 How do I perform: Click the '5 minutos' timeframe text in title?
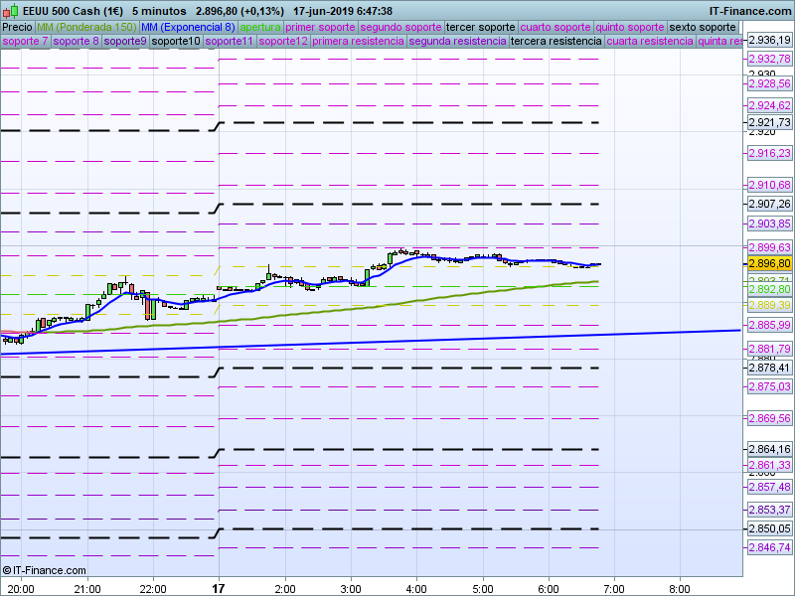pos(161,11)
